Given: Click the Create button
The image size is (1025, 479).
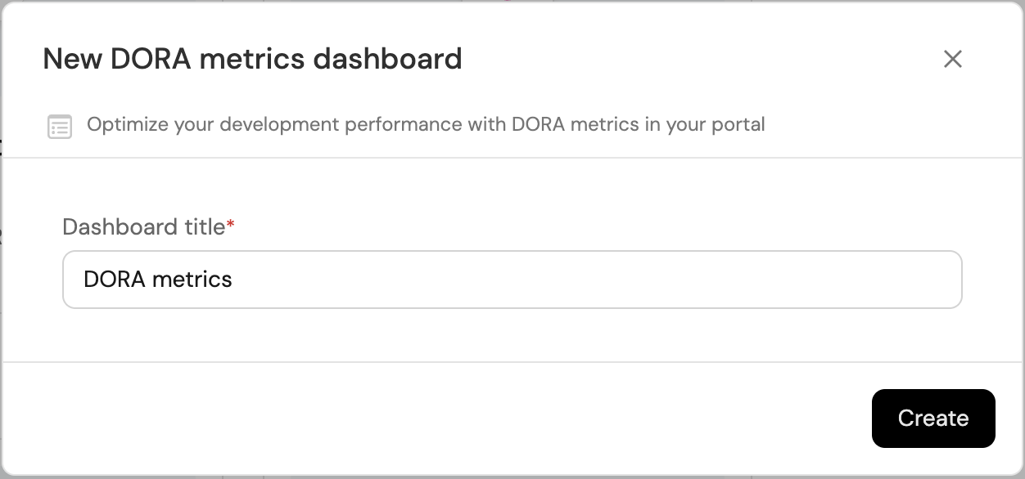Looking at the screenshot, I should point(932,419).
